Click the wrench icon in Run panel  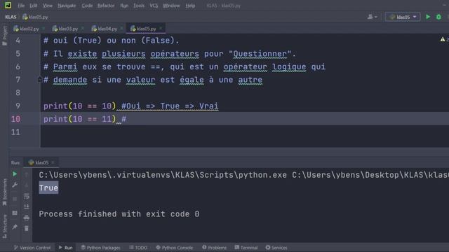[15, 185]
